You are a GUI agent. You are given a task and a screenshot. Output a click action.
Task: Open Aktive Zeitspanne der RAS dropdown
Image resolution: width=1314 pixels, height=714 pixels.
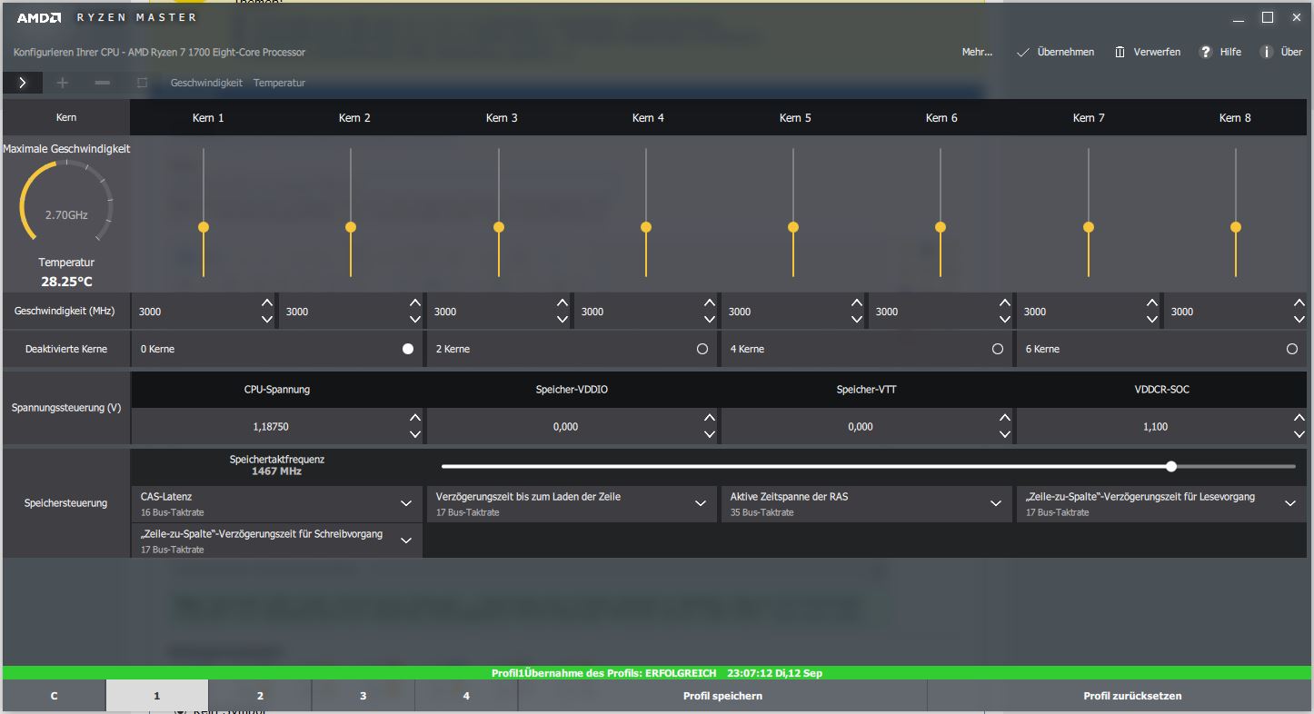(x=866, y=503)
